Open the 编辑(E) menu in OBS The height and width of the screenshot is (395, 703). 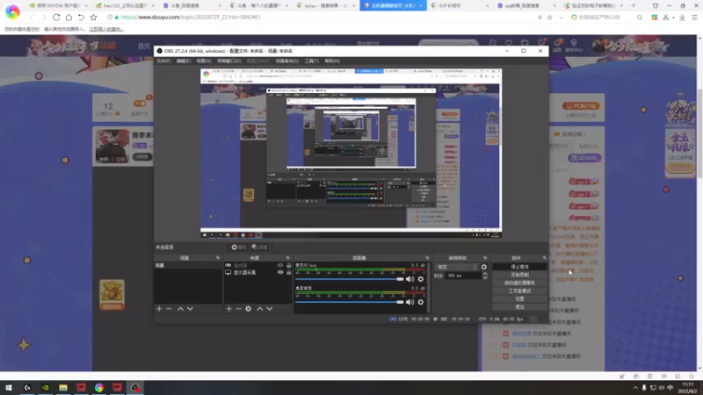[184, 61]
